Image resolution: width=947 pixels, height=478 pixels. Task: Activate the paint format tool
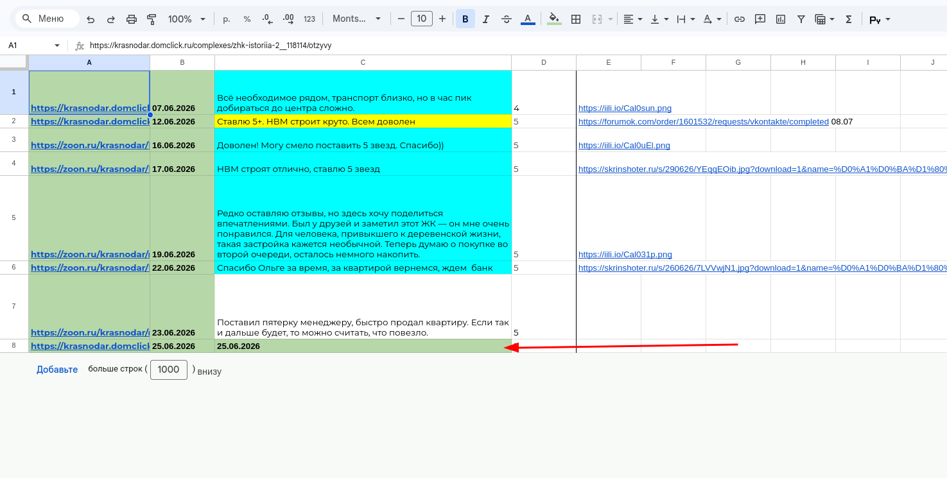[152, 19]
